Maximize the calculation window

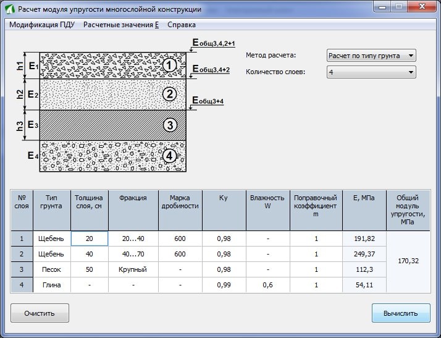[x=399, y=7]
